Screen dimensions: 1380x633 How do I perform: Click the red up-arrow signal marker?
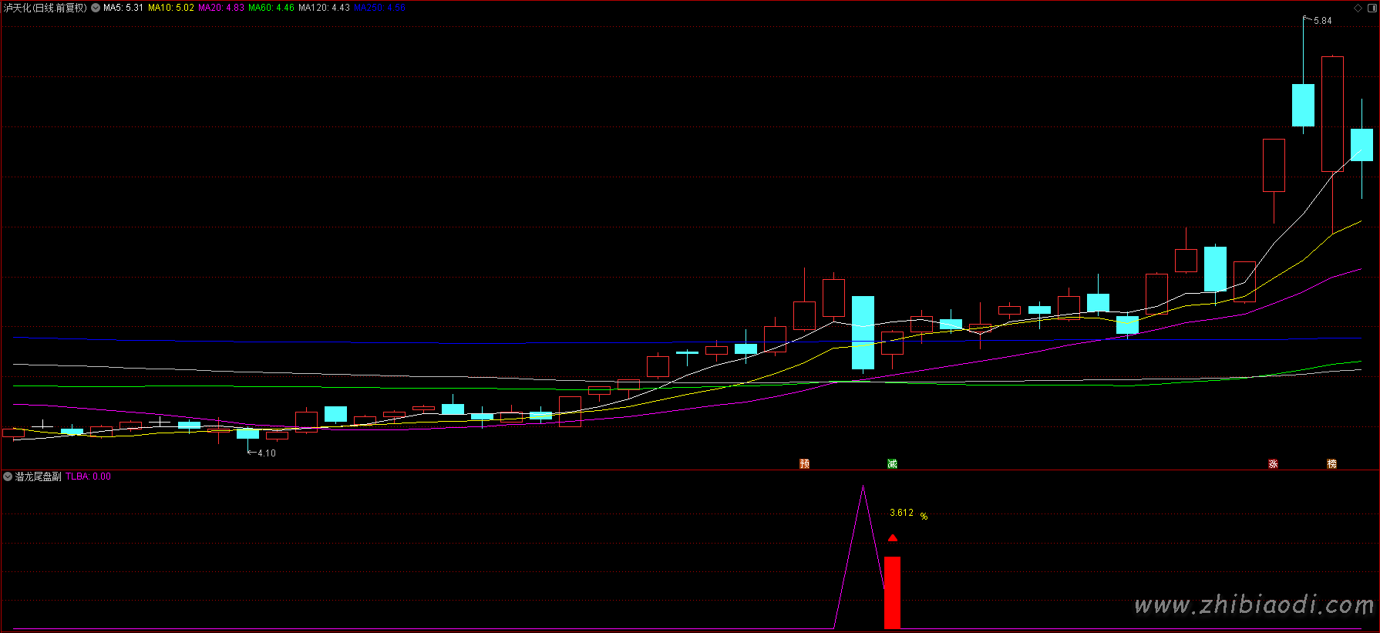(892, 537)
